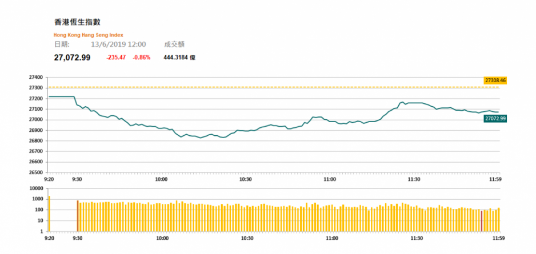Viewport: 536px width, 254px height.
Task: Click the tall 9:20 opening volume bar
Action: [x=49, y=213]
